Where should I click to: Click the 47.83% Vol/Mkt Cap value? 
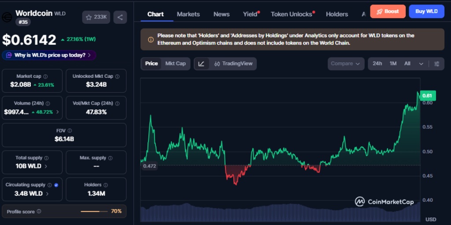pyautogui.click(x=96, y=112)
